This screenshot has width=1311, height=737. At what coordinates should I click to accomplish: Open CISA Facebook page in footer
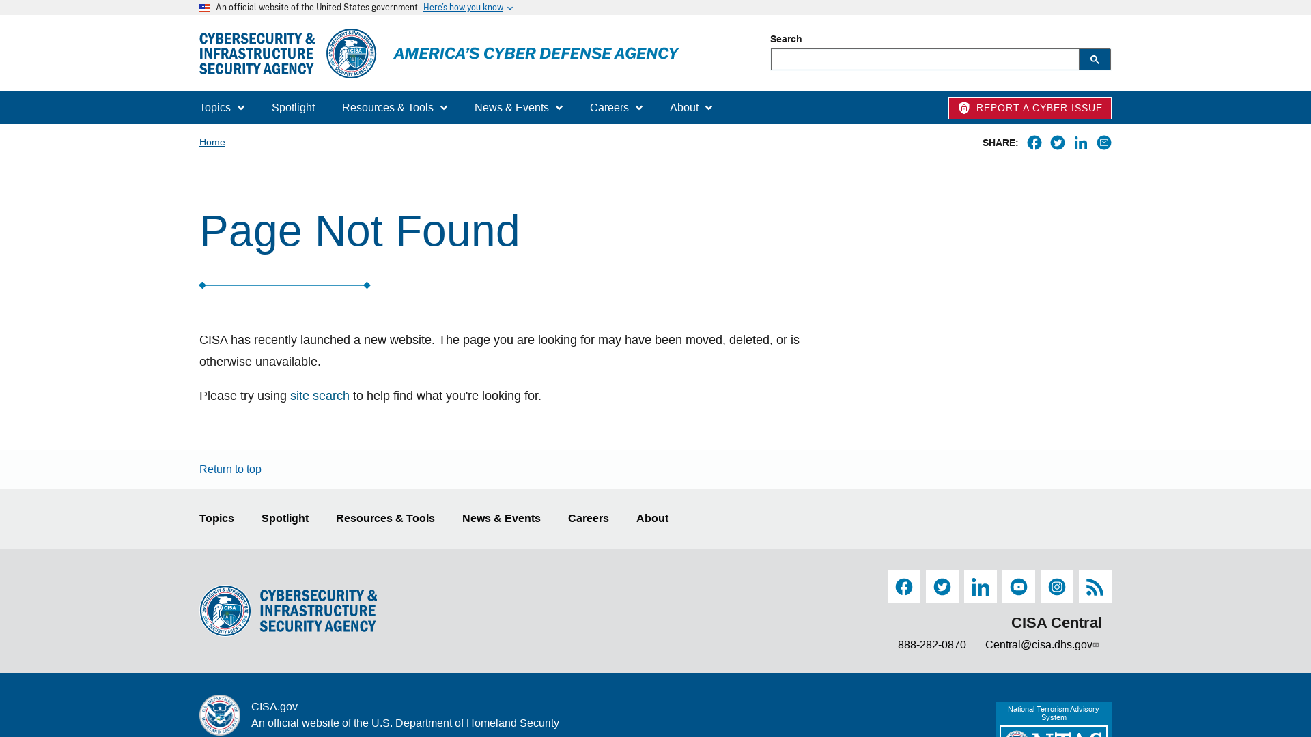[x=904, y=587]
